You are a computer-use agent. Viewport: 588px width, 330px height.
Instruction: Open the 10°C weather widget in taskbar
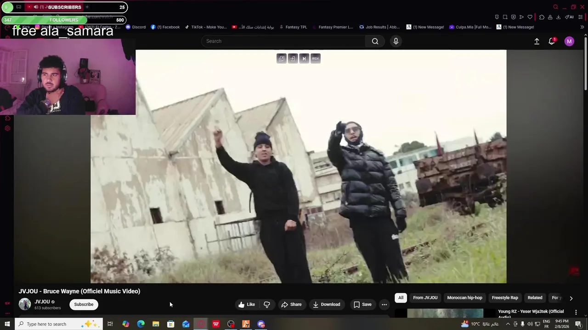pos(480,324)
